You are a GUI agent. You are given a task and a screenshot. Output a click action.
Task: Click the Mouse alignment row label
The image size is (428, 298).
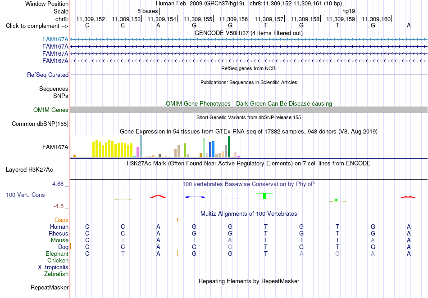(x=59, y=240)
